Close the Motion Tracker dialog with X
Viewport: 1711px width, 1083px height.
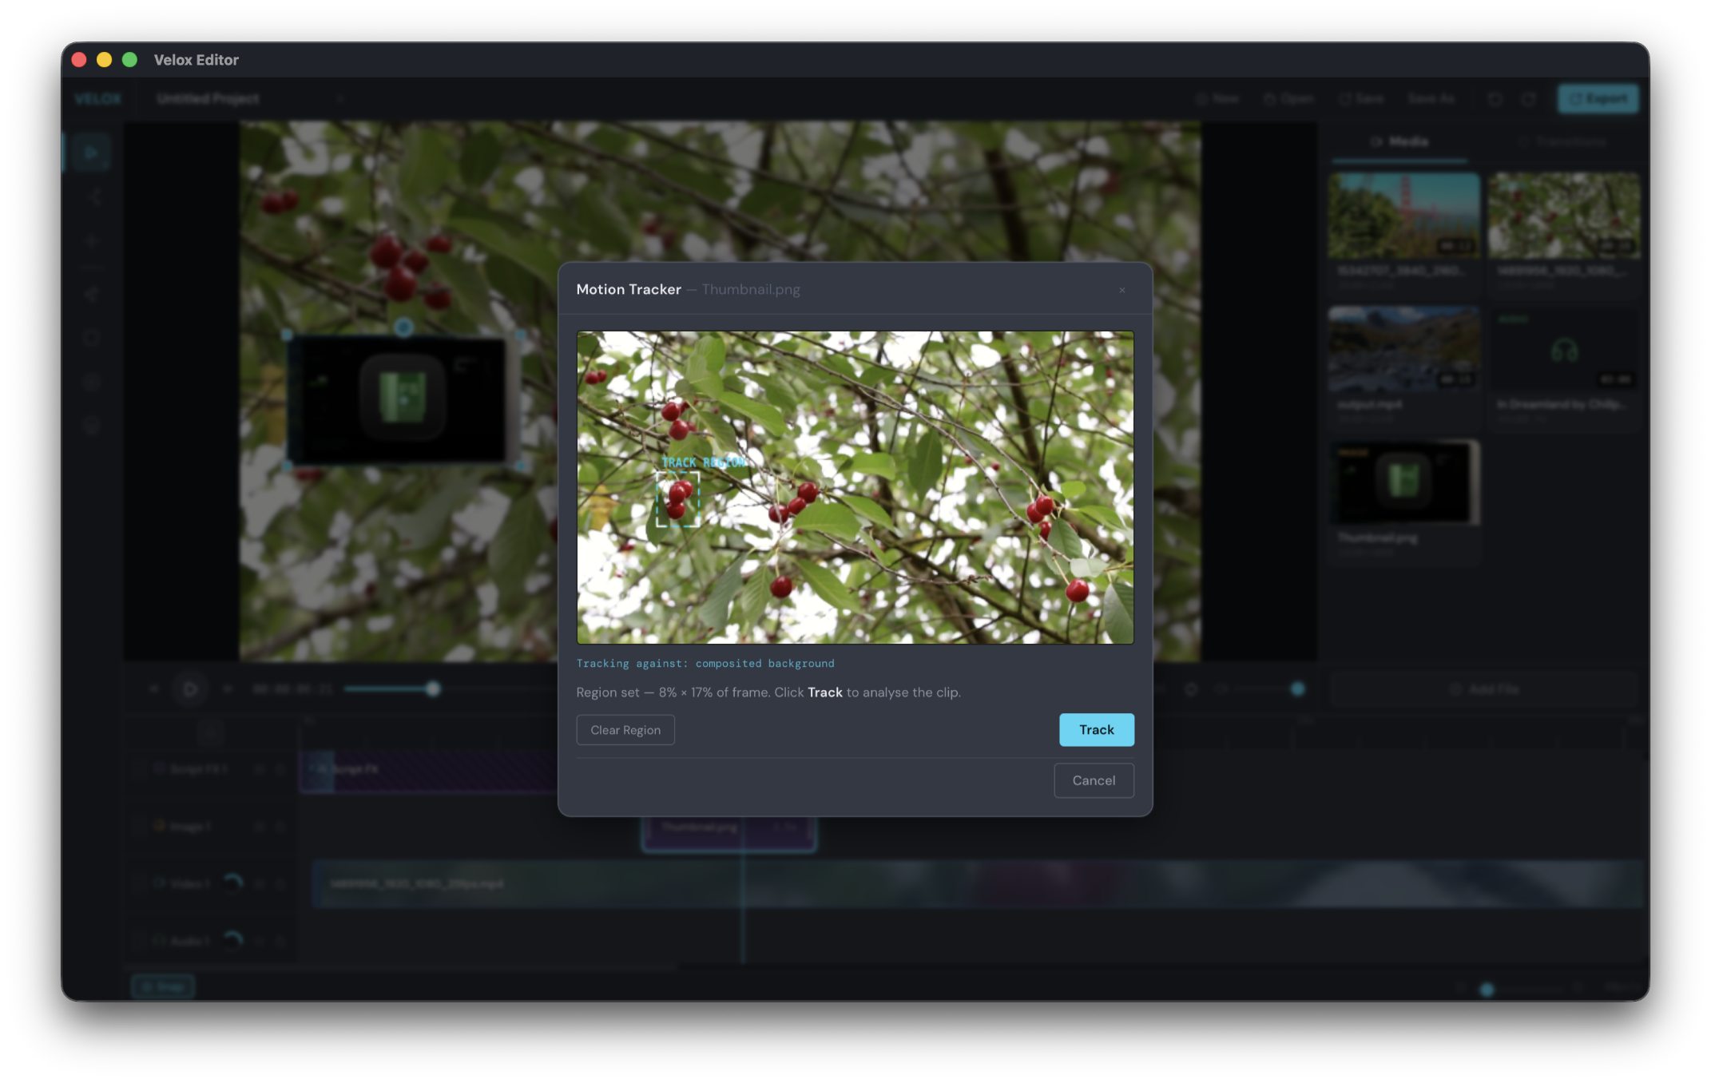point(1121,290)
